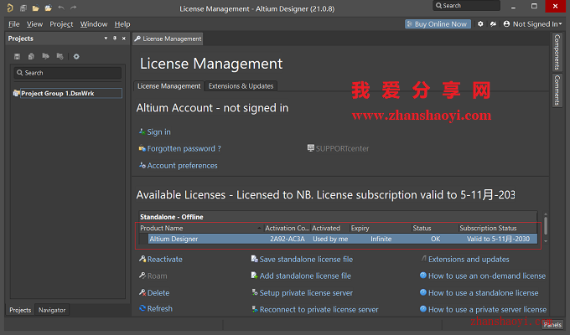The height and width of the screenshot is (335, 570).
Task: Sort by the Product Name column arrow
Action: (x=259, y=228)
